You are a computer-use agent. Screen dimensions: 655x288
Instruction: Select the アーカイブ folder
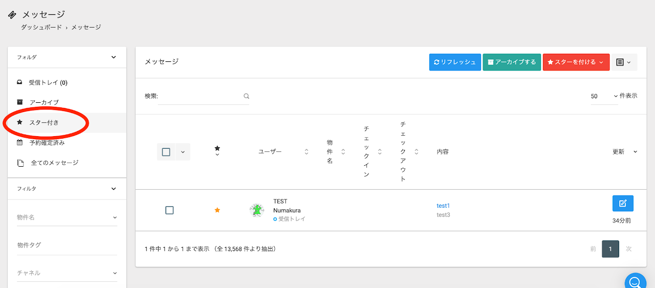pos(44,102)
